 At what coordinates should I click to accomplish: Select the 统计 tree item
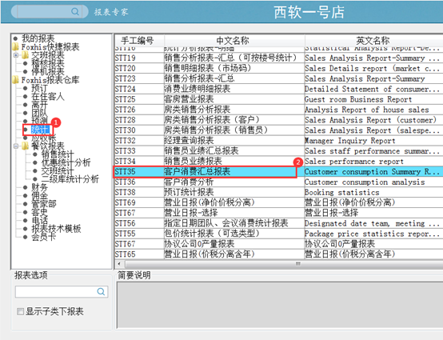coord(40,130)
